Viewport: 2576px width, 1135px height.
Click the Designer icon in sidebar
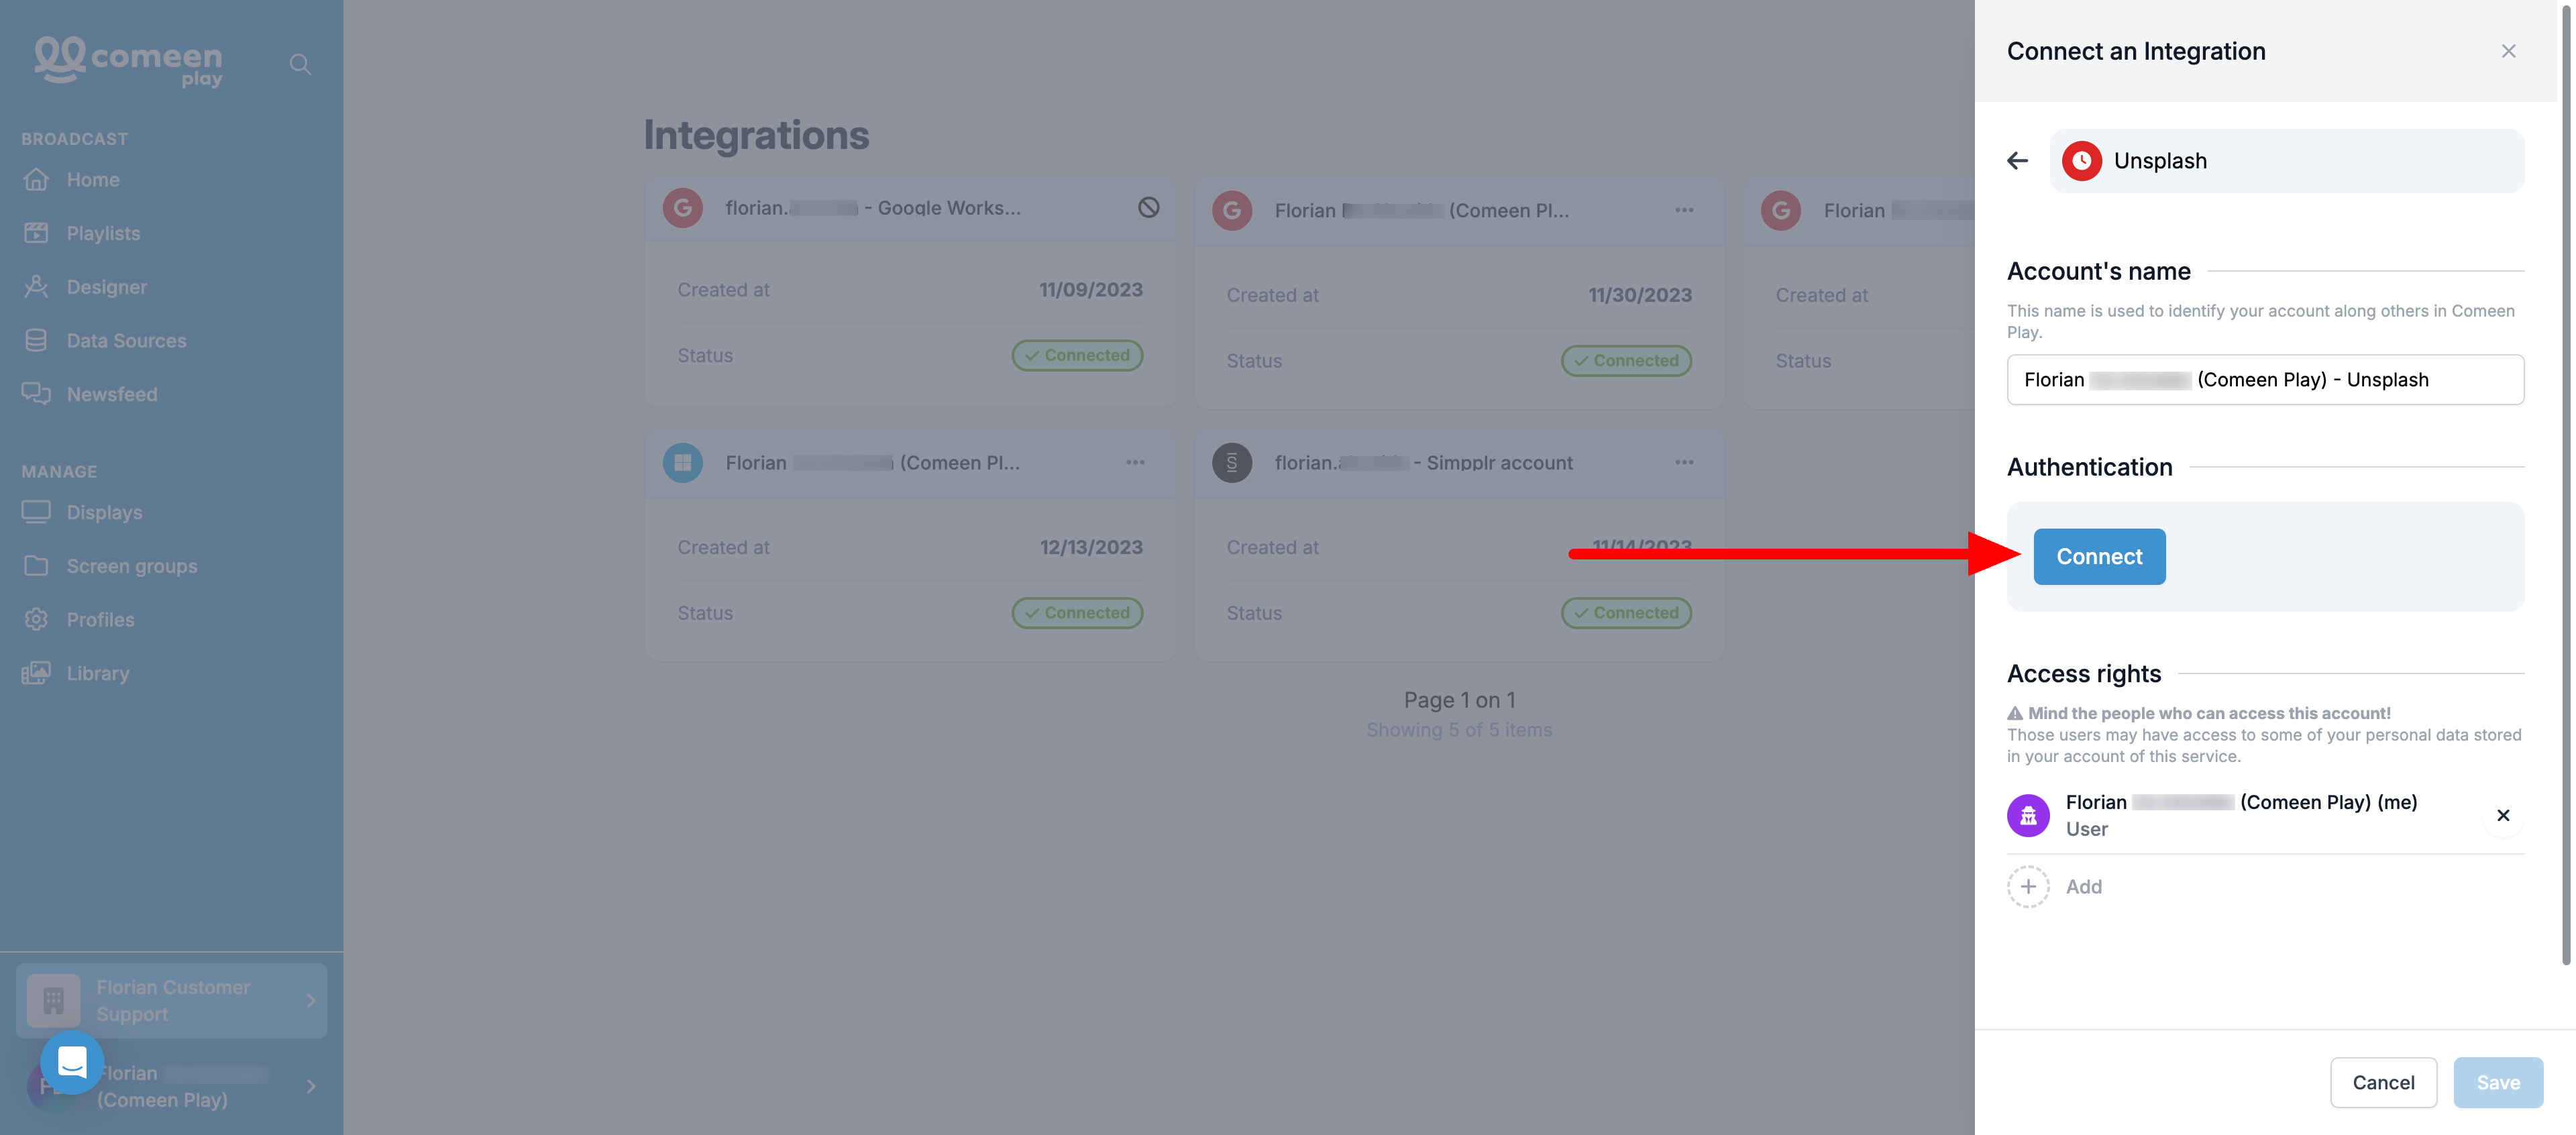pos(36,287)
